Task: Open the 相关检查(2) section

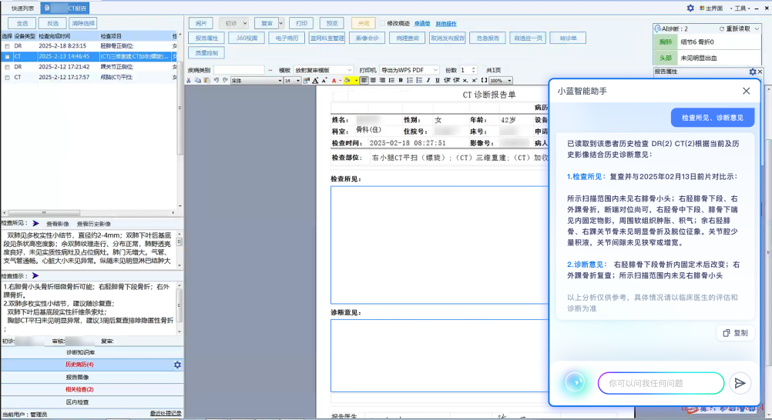Action: click(79, 389)
